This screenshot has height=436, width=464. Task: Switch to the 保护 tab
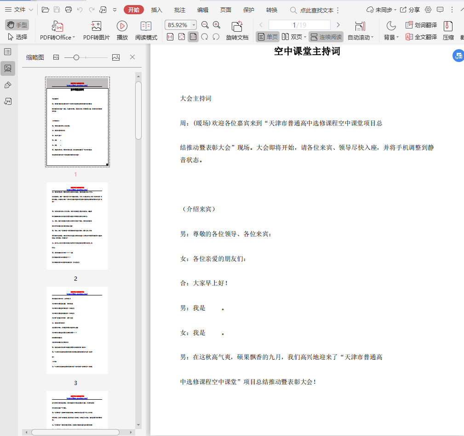pos(249,10)
